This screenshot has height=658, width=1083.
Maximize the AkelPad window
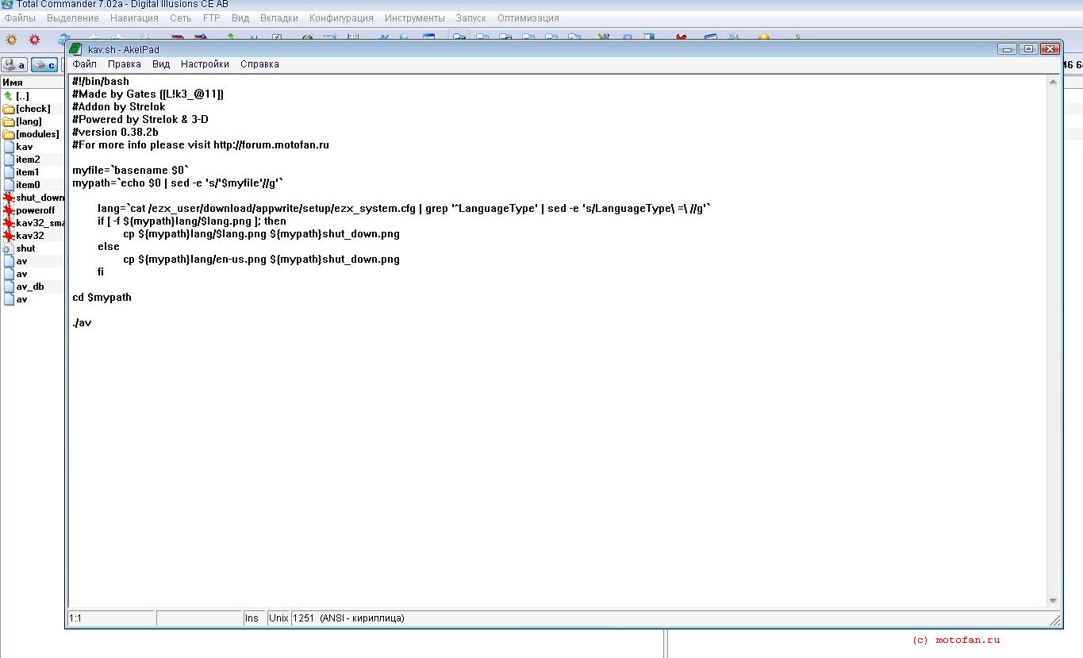coord(1028,49)
